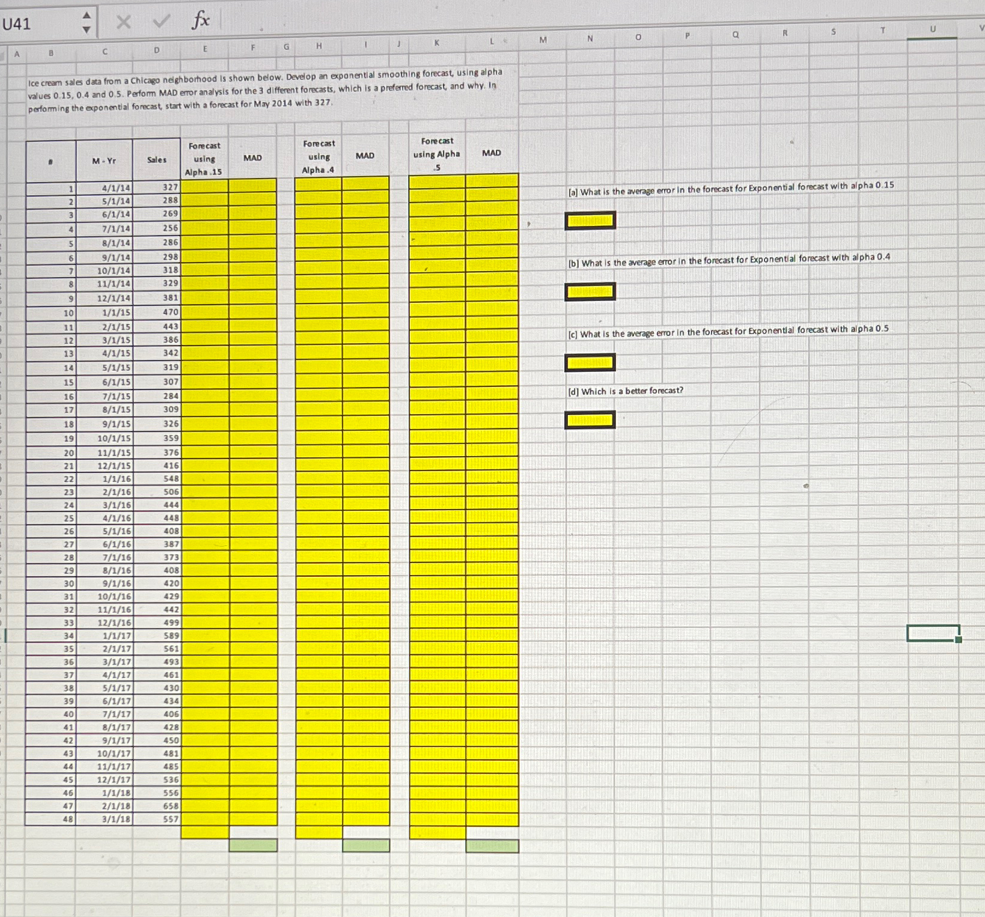Click the date cell 1/1/15

pyautogui.click(x=104, y=312)
